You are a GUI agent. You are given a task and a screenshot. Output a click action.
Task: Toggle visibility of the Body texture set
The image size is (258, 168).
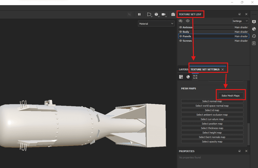pyautogui.click(x=181, y=32)
